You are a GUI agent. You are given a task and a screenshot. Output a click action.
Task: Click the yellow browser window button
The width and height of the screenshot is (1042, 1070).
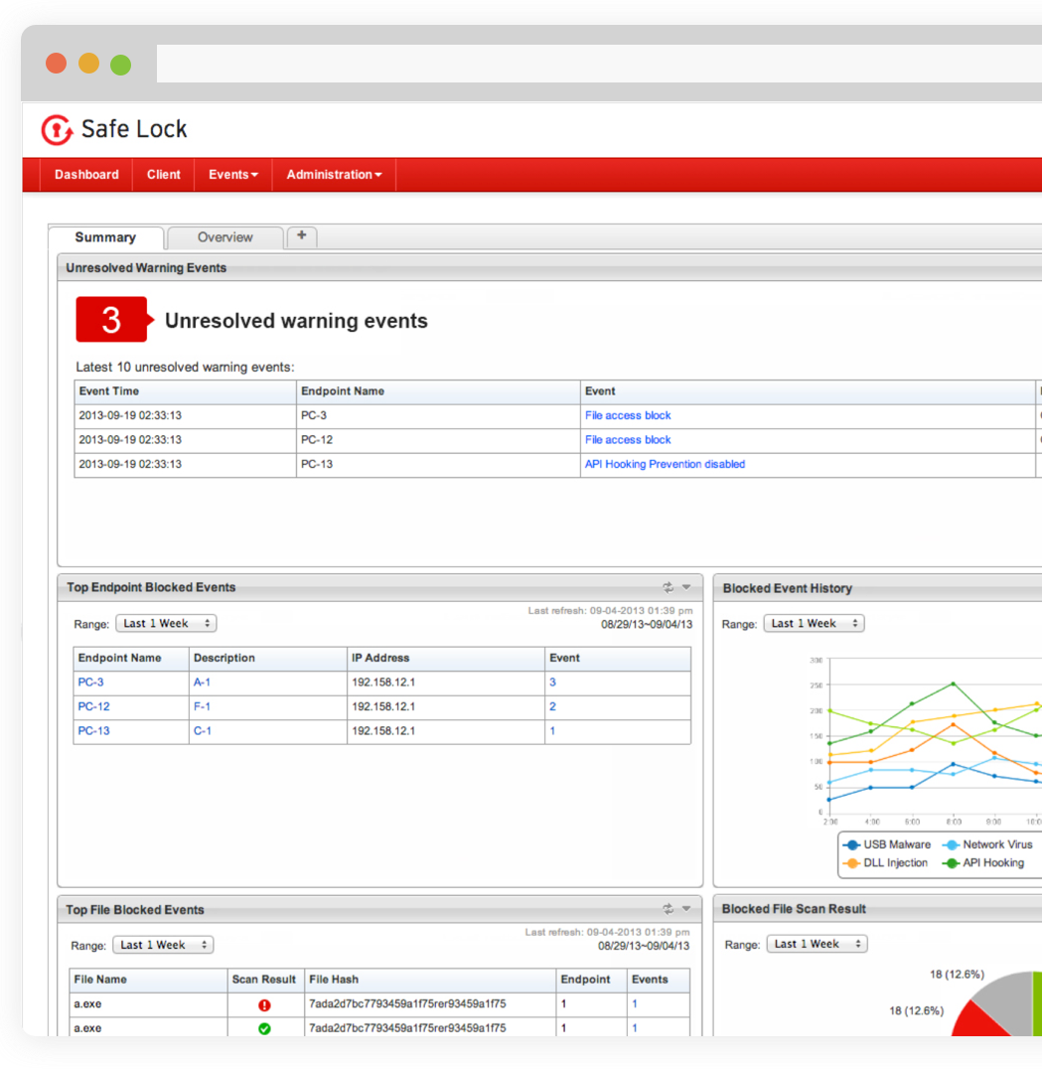(x=88, y=64)
